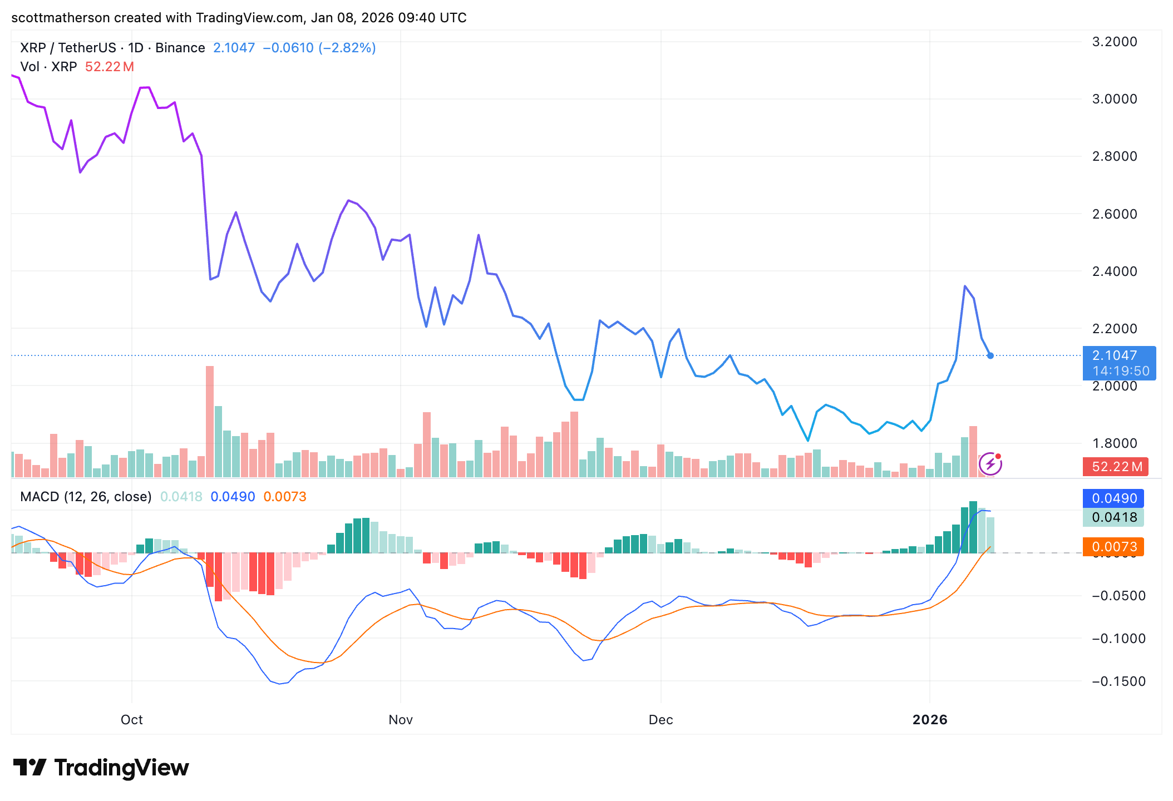Select the 2026 label on the time axis
This screenshot has width=1173, height=801.
click(930, 719)
